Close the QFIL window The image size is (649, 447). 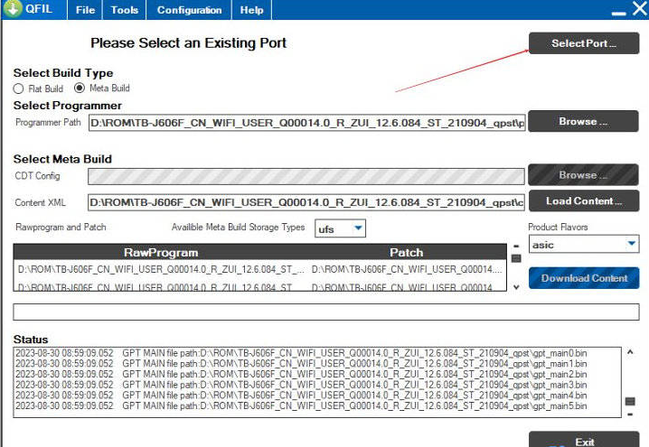click(640, 8)
